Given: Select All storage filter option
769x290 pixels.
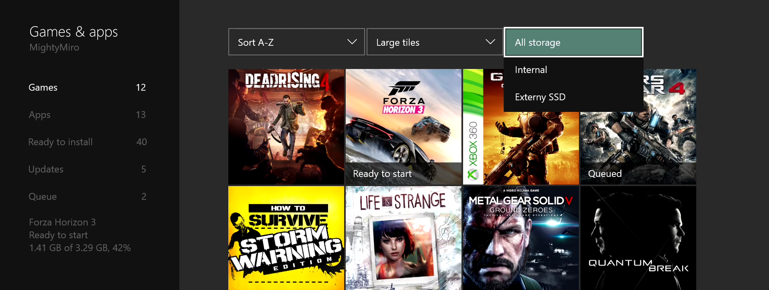Looking at the screenshot, I should pos(574,42).
